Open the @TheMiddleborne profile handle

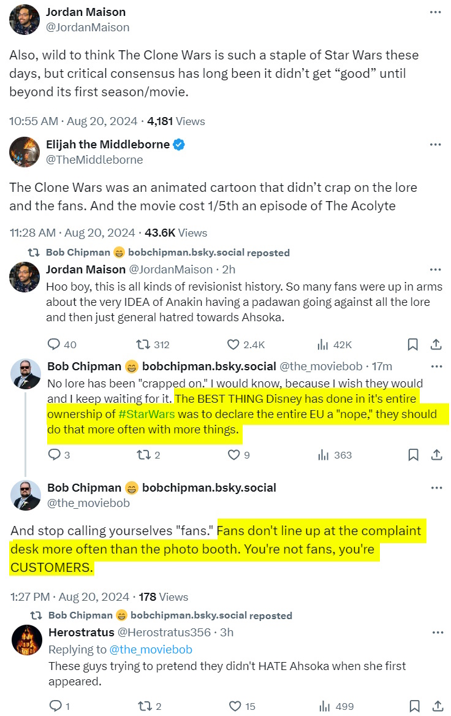click(94, 160)
